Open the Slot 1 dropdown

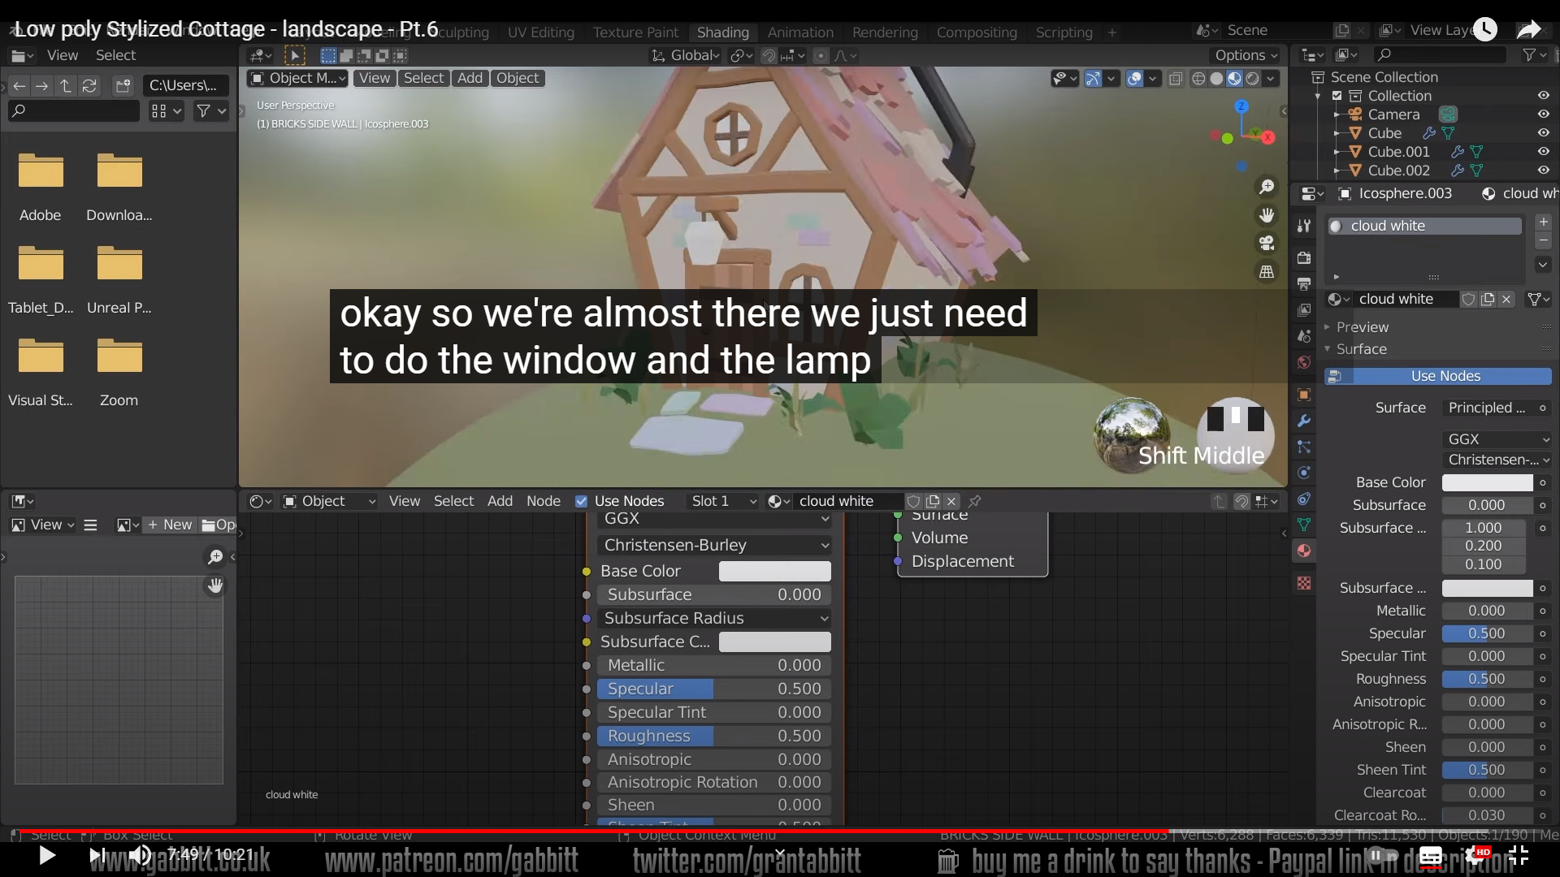click(x=721, y=501)
